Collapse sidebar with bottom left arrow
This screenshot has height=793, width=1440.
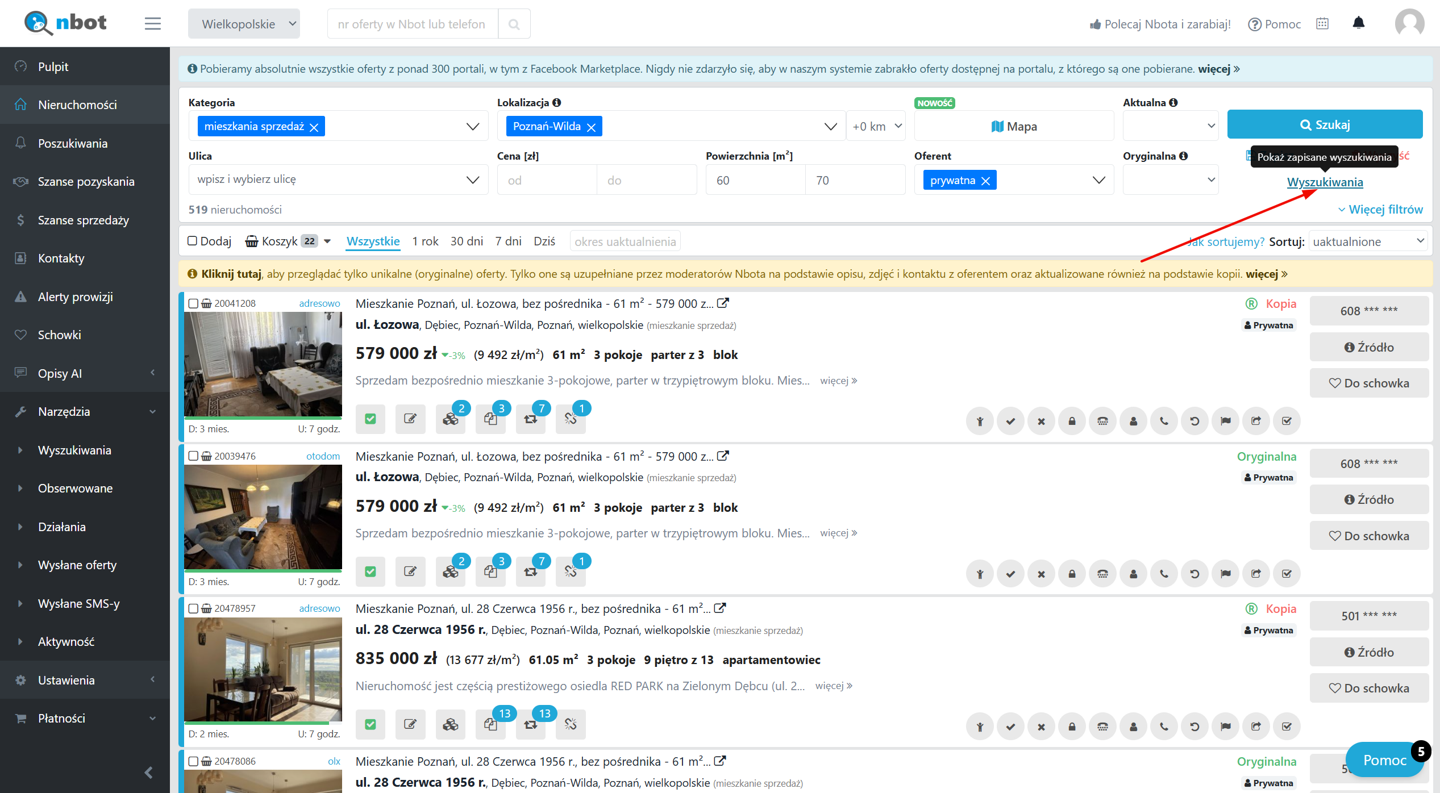[x=148, y=773]
